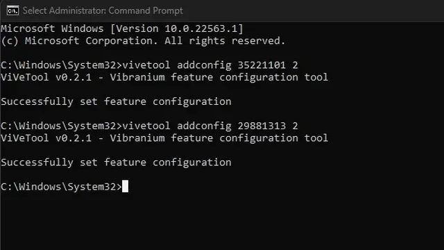Open the Command Prompt system menu icon
Image resolution: width=444 pixels, height=250 pixels.
(12, 11)
